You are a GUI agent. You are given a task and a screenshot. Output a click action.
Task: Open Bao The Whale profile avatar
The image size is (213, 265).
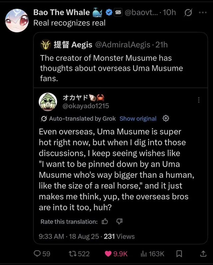click(17, 20)
